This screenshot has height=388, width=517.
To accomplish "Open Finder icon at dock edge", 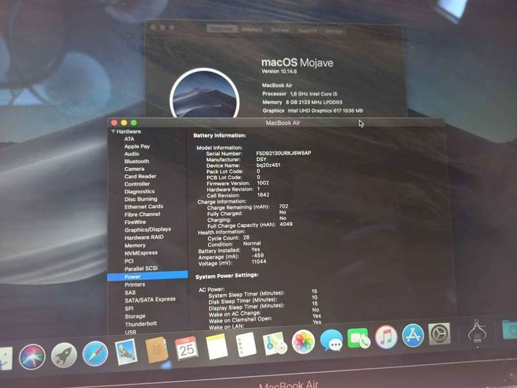I will (x=6, y=358).
